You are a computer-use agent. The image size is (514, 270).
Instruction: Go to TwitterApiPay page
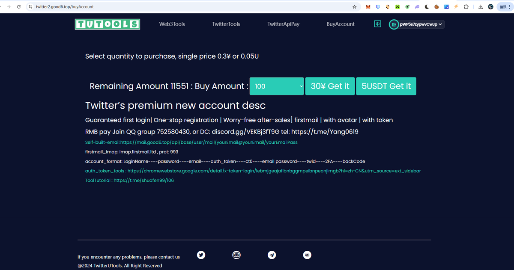tap(284, 24)
